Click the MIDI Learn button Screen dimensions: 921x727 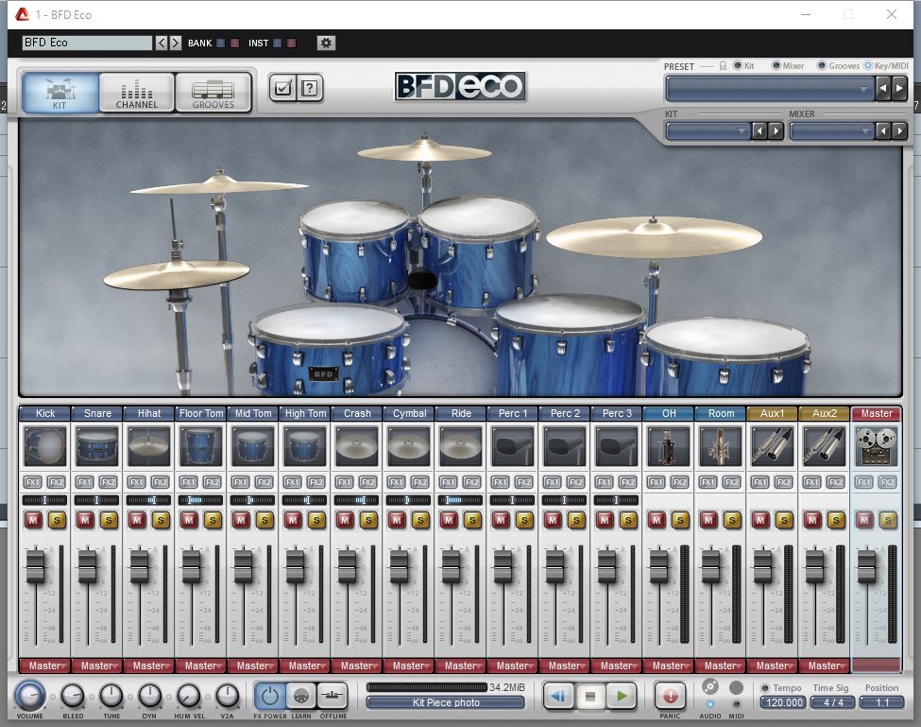click(x=300, y=697)
